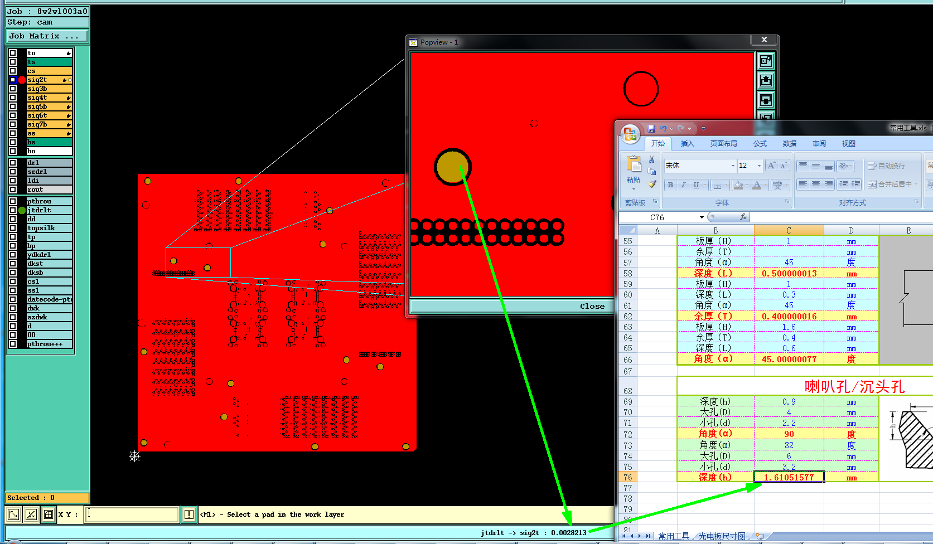Click the 合并后居中 (Merge & Center) button
Screen dimensions: 933x544
892,184
